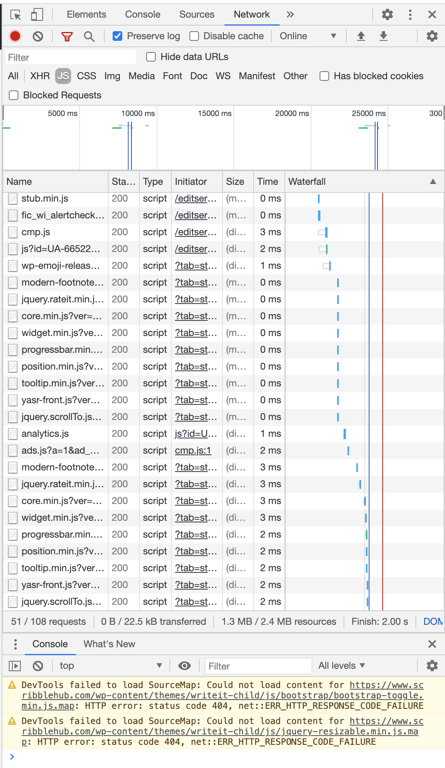Uncheck the Preserve log checkbox
This screenshot has height=768, width=445.
(117, 36)
